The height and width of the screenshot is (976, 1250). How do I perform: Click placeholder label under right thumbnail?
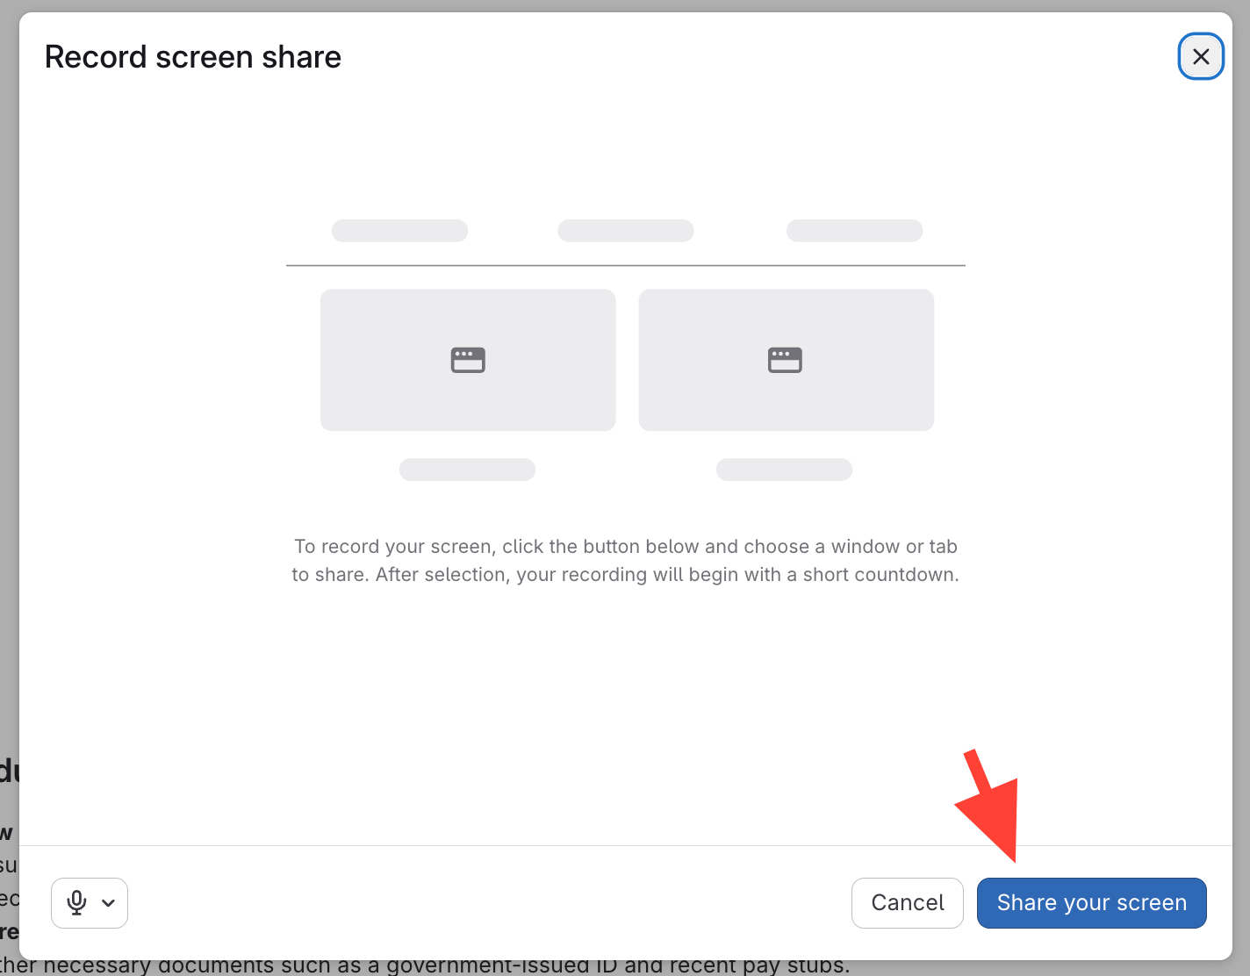coord(784,470)
